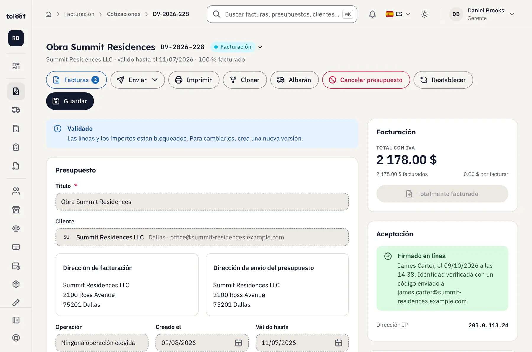This screenshot has height=352, width=532.
Task: Open the suppliers store sidebar icon
Action: (16, 210)
